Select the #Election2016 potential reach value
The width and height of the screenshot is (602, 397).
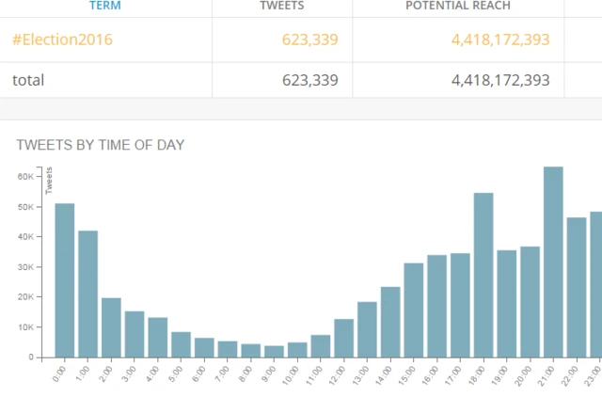point(500,40)
